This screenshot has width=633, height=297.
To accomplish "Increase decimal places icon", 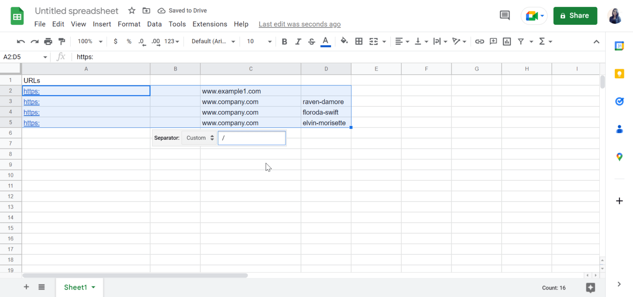I will pyautogui.click(x=156, y=41).
